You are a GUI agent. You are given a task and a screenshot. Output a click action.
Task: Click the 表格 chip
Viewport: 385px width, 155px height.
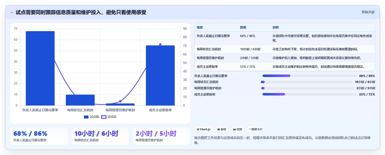click(x=222, y=129)
